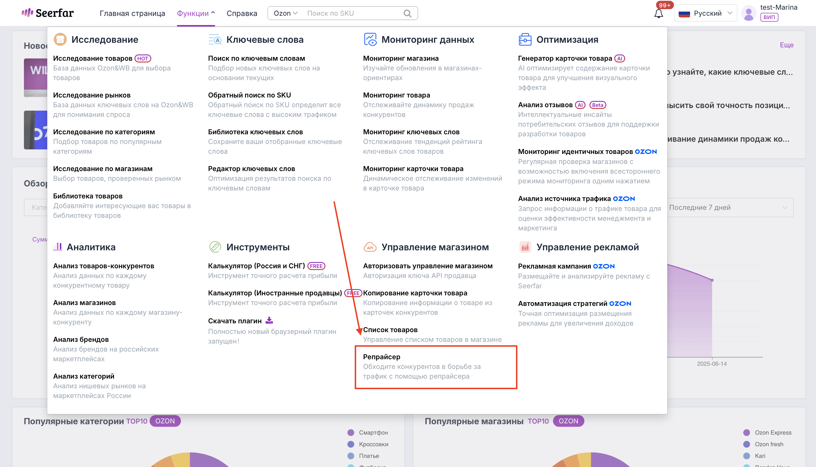Screen dimensions: 816x467
Task: Click the Инструменты ruler icon
Action: (215, 247)
